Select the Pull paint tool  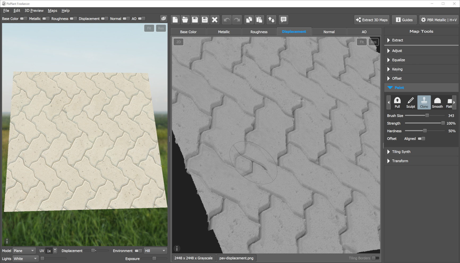(x=397, y=102)
